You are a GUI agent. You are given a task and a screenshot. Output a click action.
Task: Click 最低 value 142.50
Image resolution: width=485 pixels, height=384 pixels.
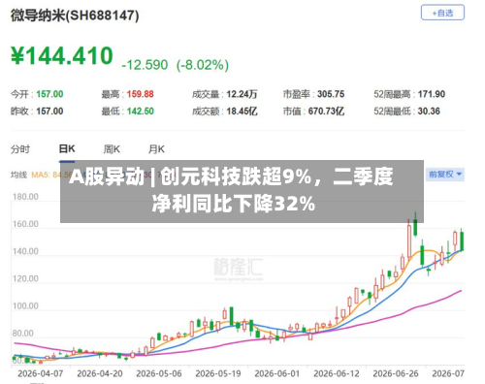coord(141,112)
